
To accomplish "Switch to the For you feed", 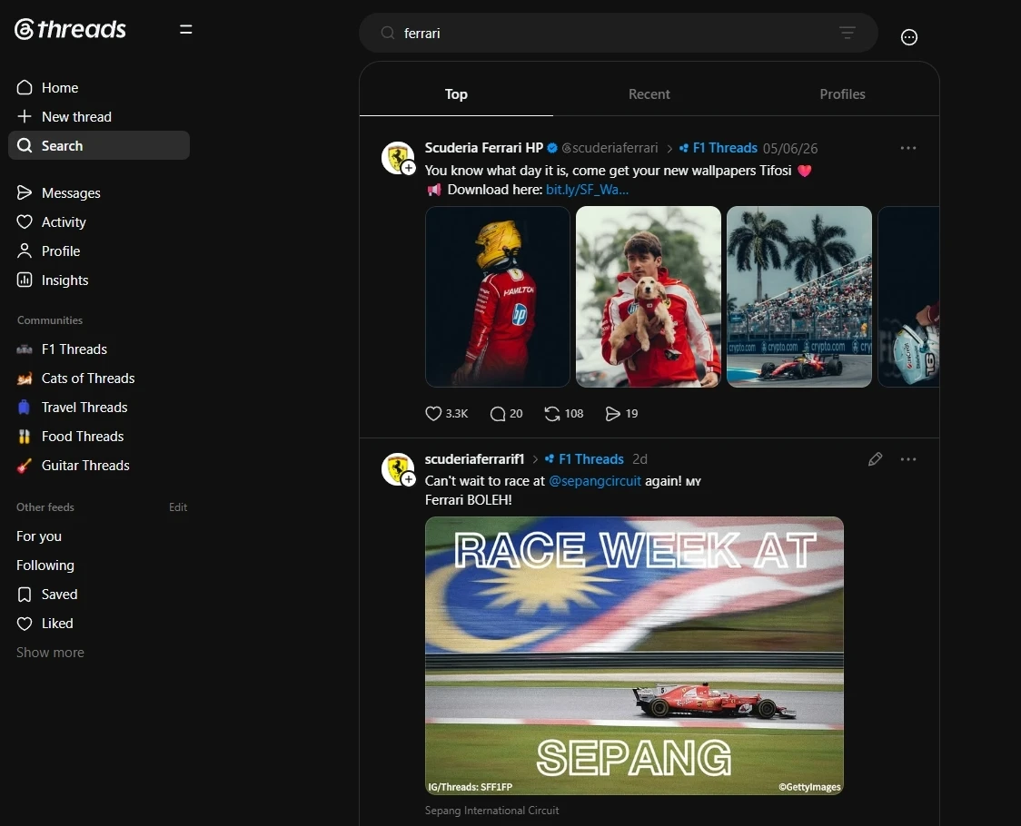I will pos(39,536).
